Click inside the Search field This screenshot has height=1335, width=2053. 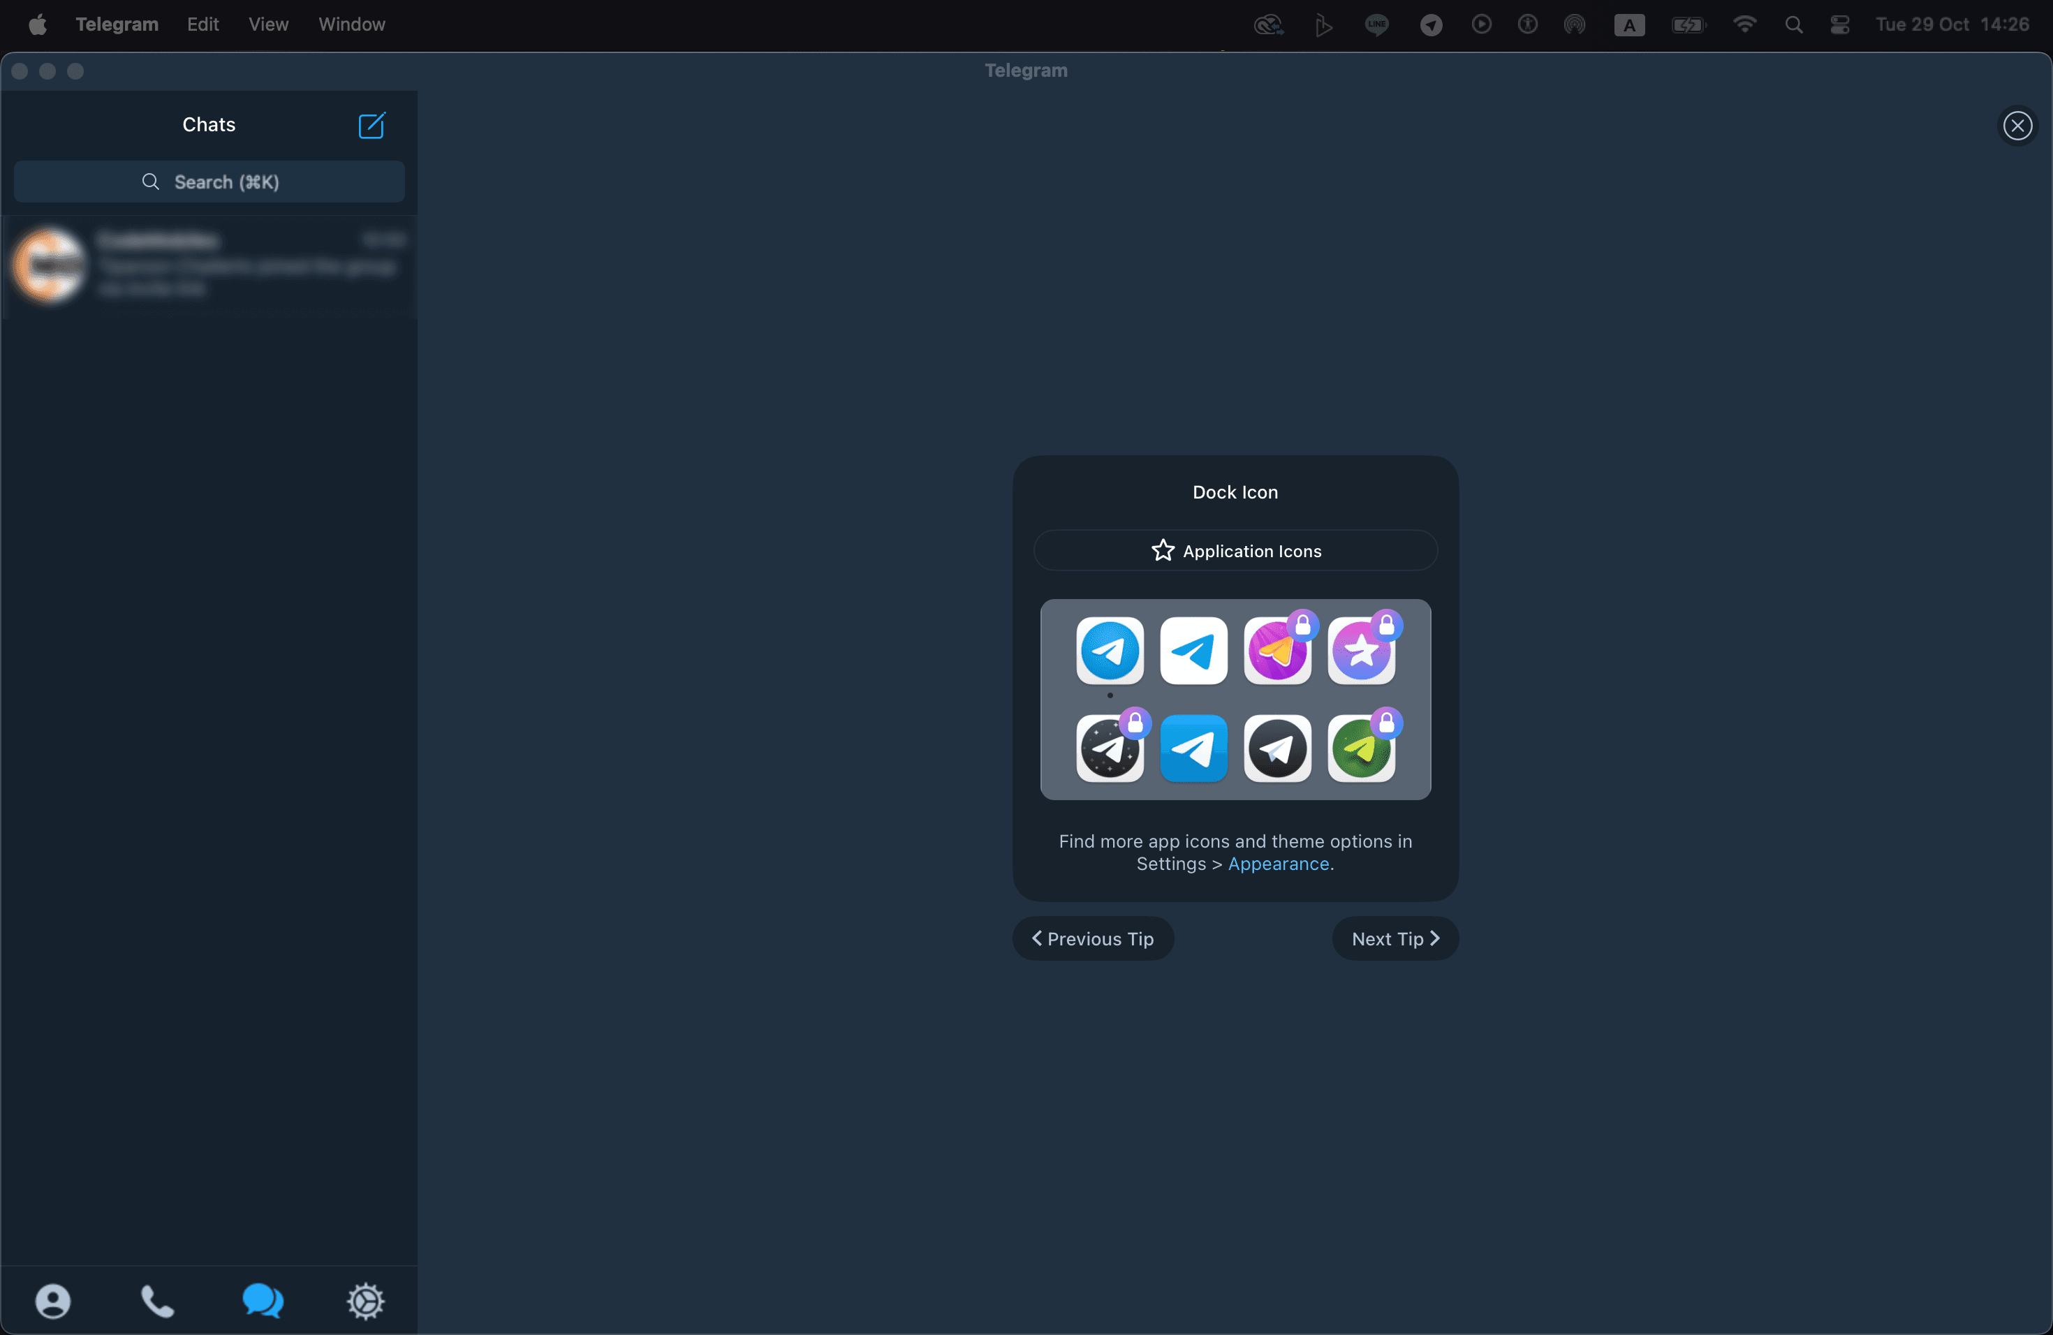pyautogui.click(x=209, y=182)
